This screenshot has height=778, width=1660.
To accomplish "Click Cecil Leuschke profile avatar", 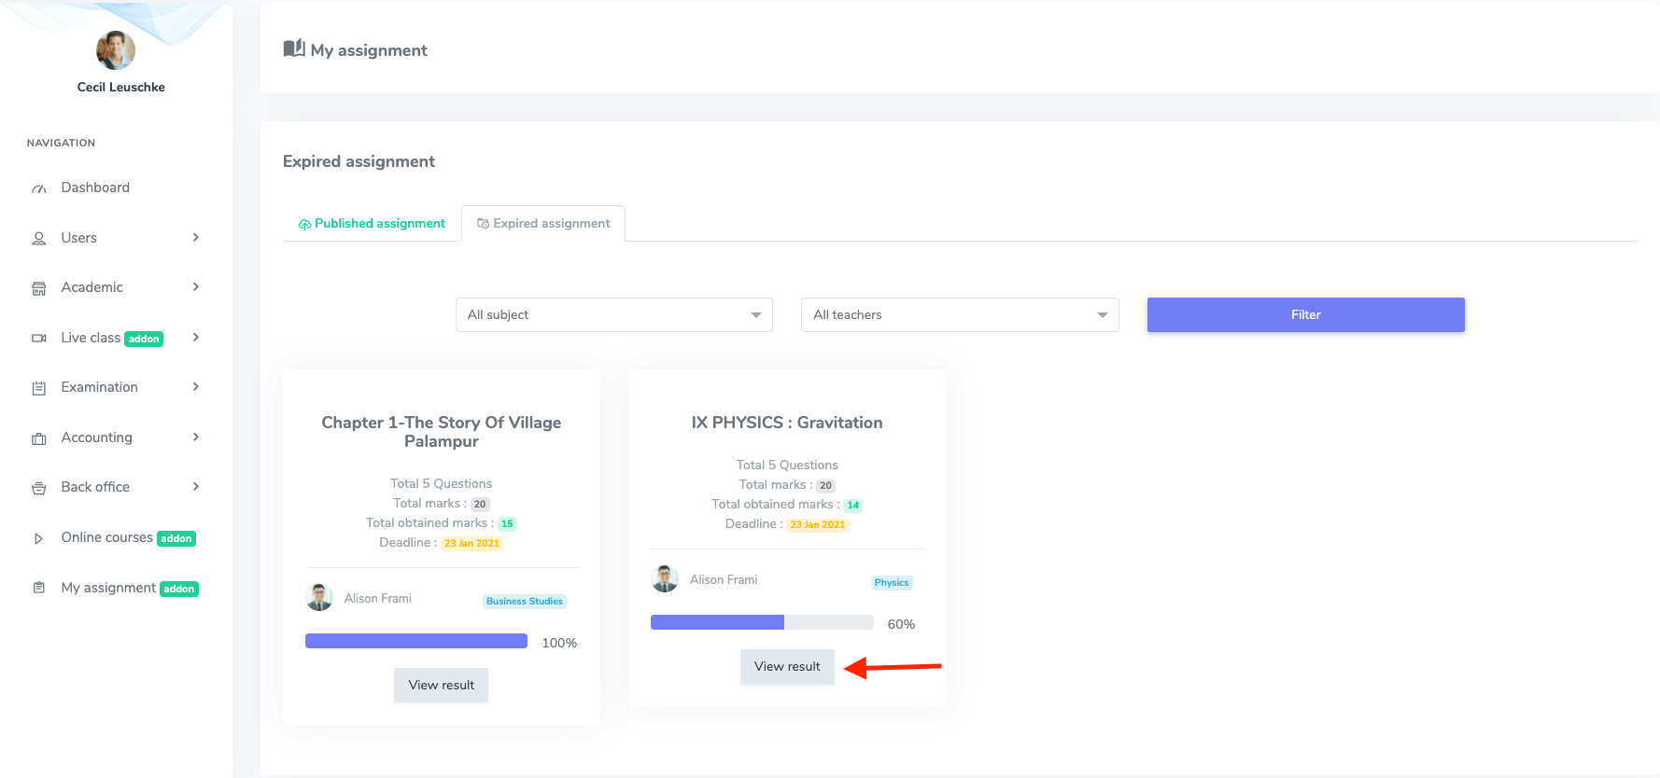I will (x=116, y=50).
